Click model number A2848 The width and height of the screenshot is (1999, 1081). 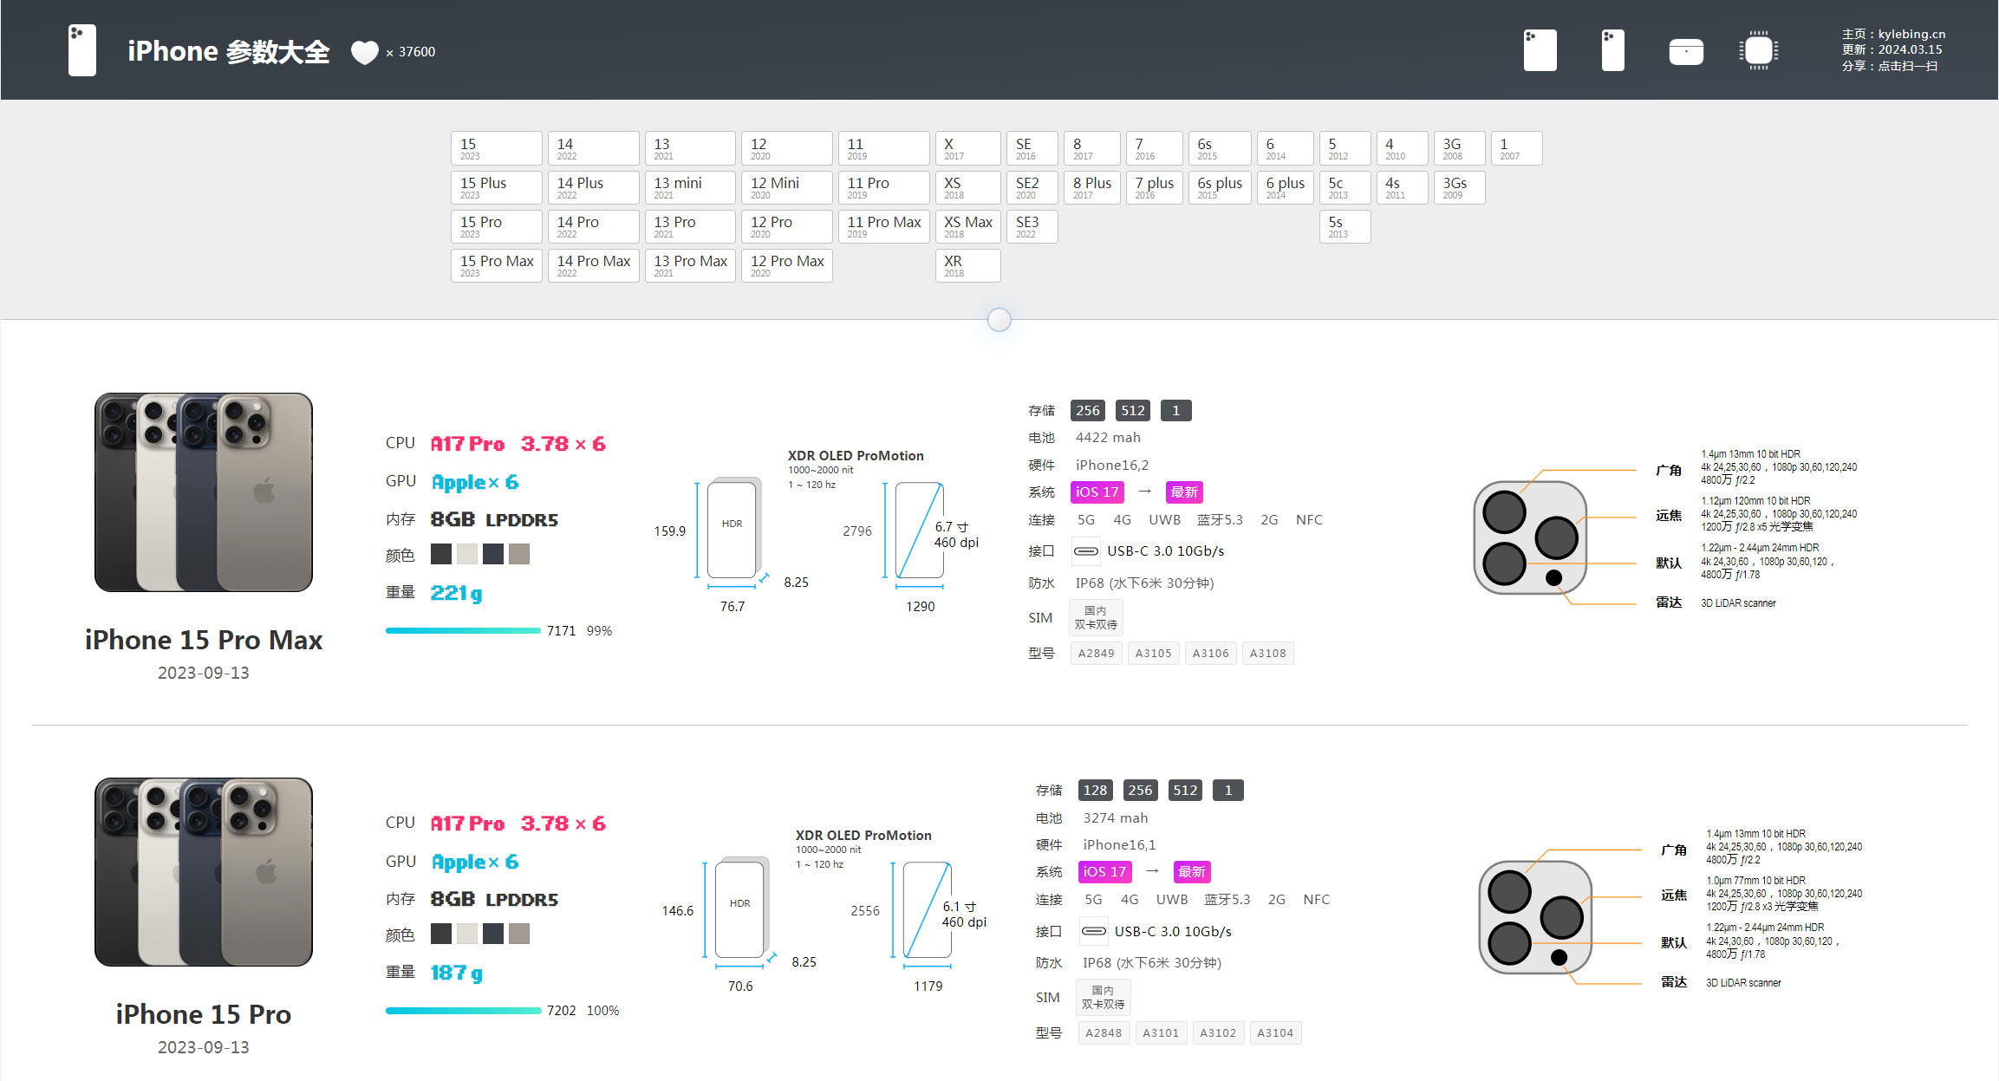click(1104, 1033)
